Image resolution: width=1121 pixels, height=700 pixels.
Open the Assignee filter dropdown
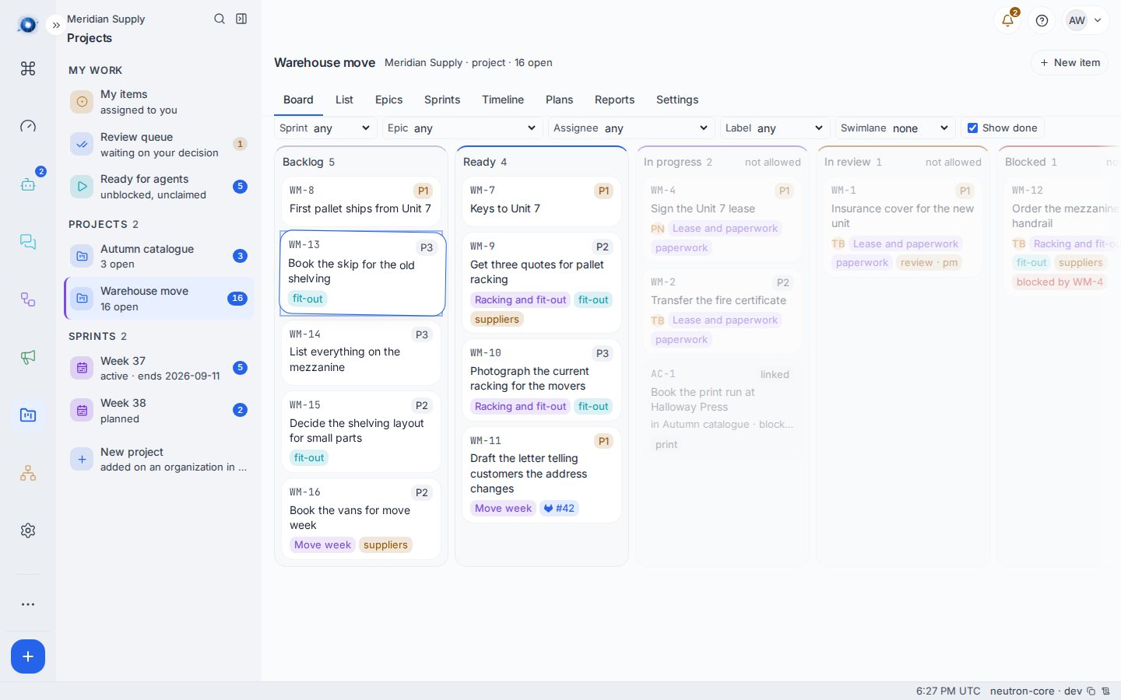[631, 128]
